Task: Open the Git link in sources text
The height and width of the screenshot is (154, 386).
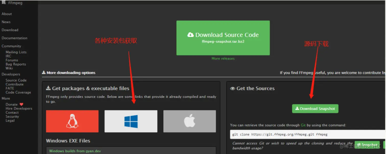Action: point(303,125)
